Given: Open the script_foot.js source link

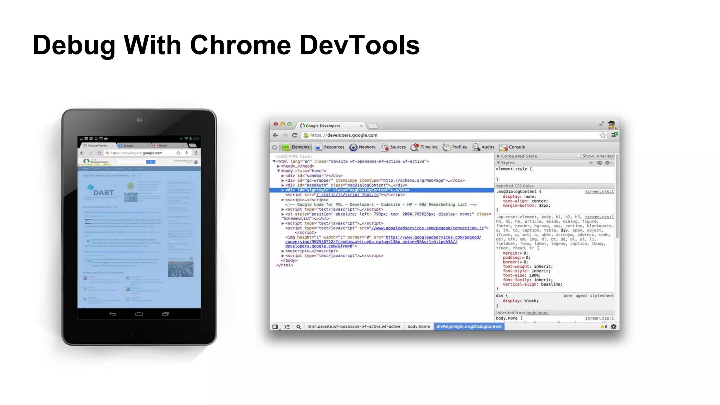Looking at the screenshot, I should [x=347, y=195].
